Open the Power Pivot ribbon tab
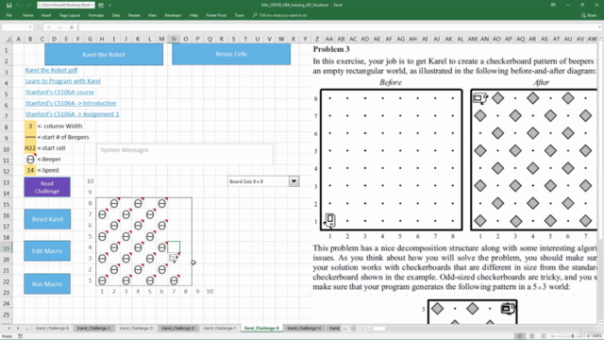Screen dimensions: 604x340 (x=216, y=15)
